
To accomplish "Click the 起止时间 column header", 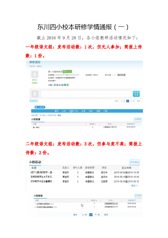I will [x=126, y=168].
